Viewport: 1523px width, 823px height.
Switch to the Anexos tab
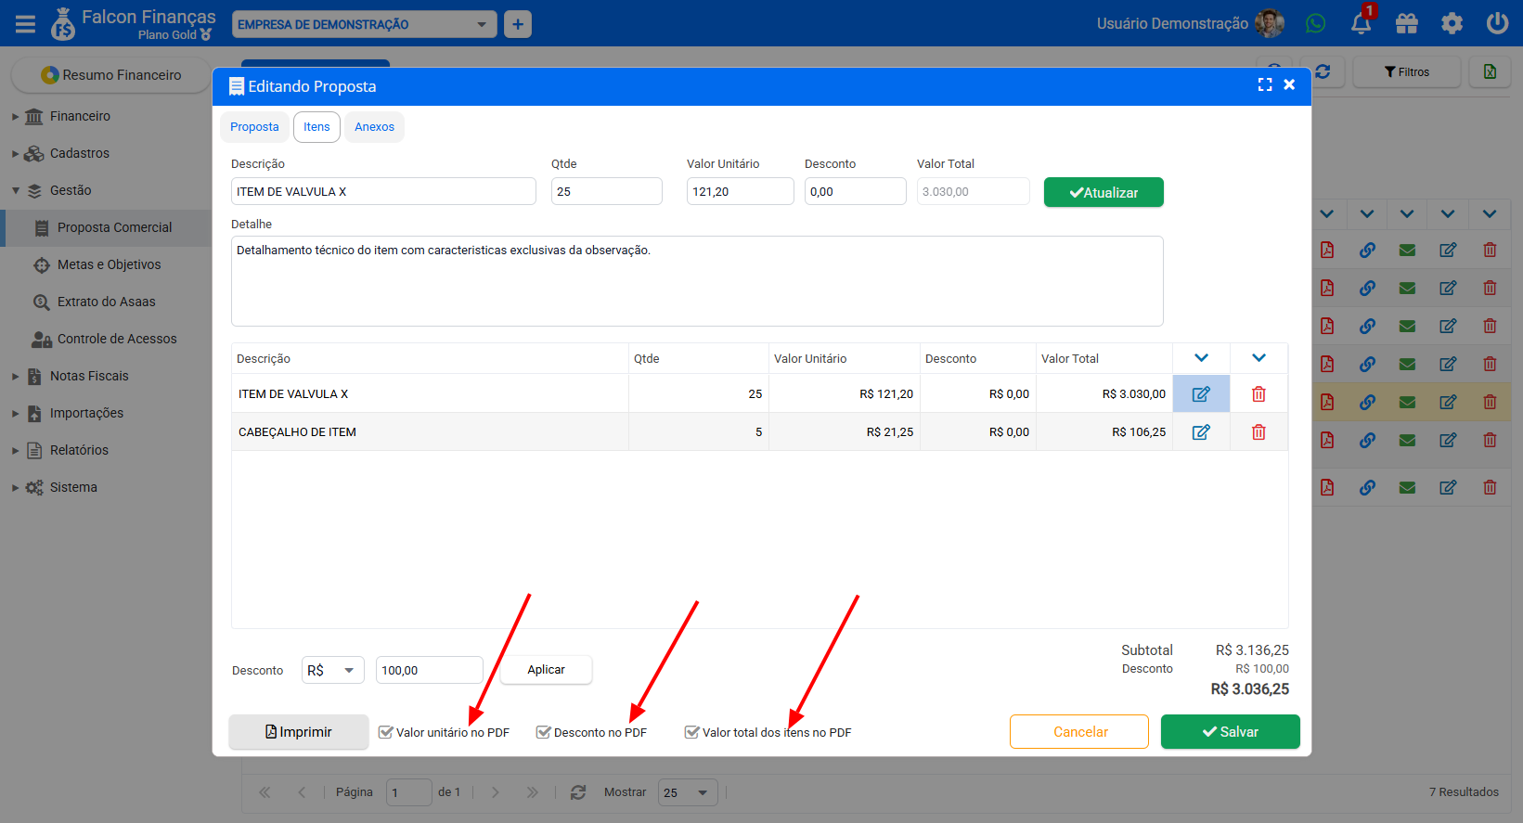374,127
